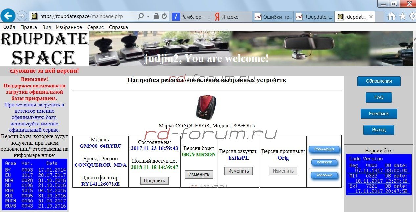Click the CONQUEROR radar detector image
The height and width of the screenshot is (212, 416).
[x=206, y=107]
